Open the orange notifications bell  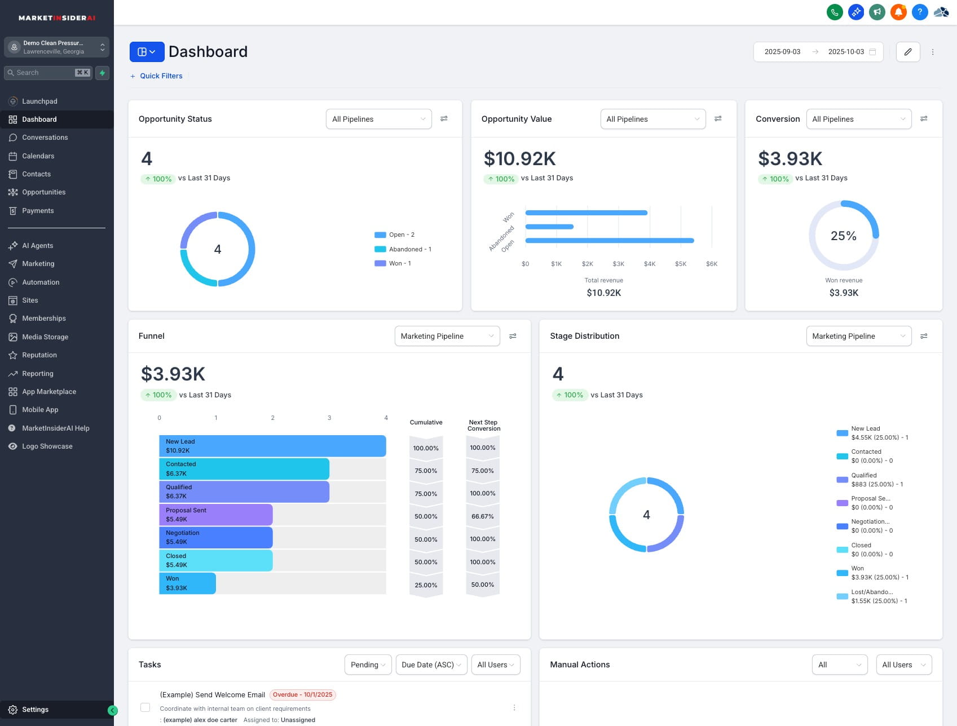(898, 12)
